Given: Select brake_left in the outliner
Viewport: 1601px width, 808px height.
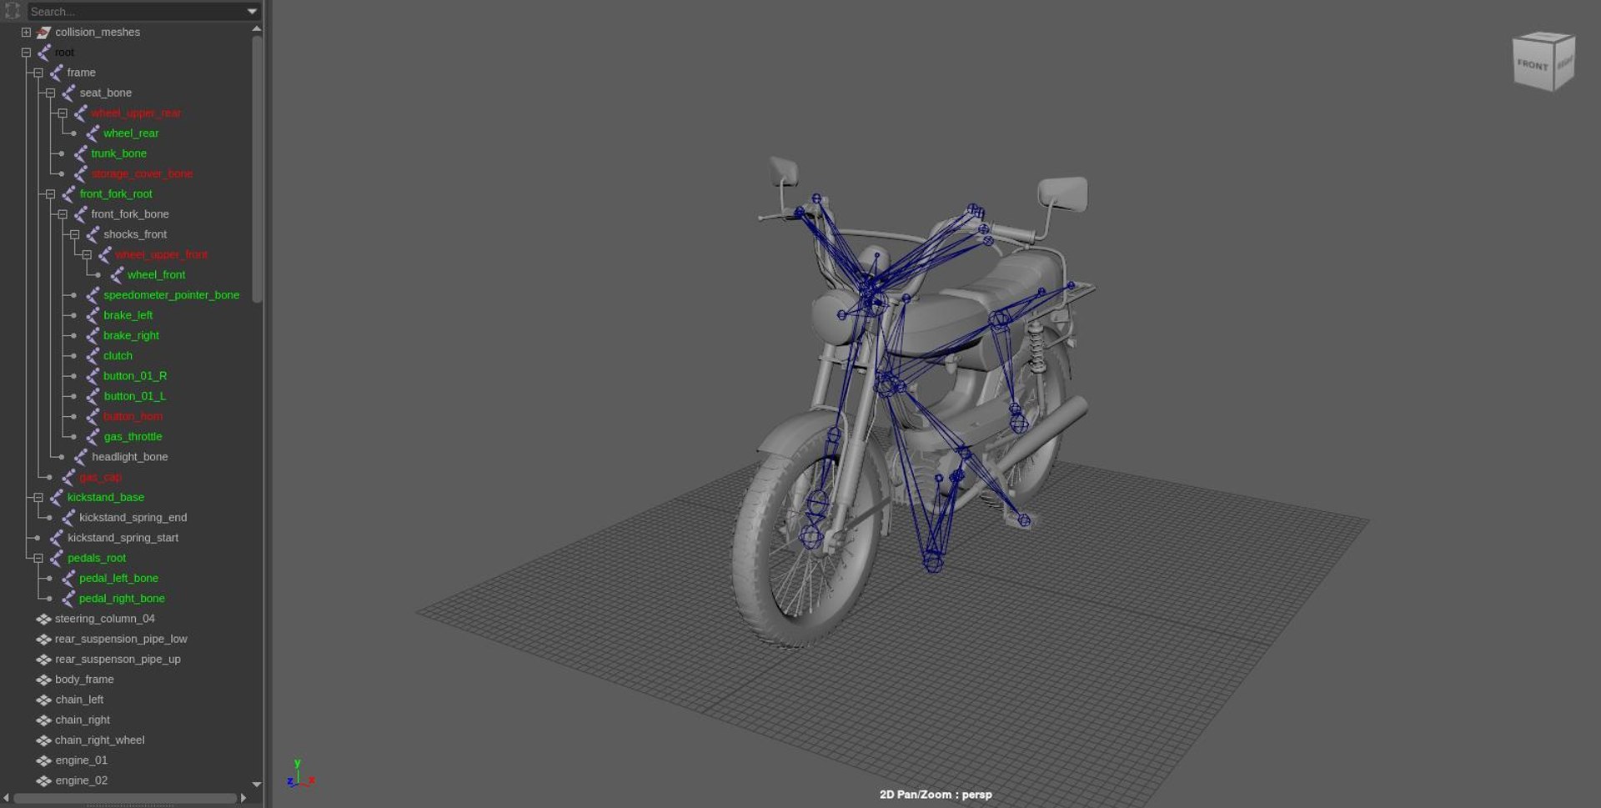Looking at the screenshot, I should [x=128, y=315].
